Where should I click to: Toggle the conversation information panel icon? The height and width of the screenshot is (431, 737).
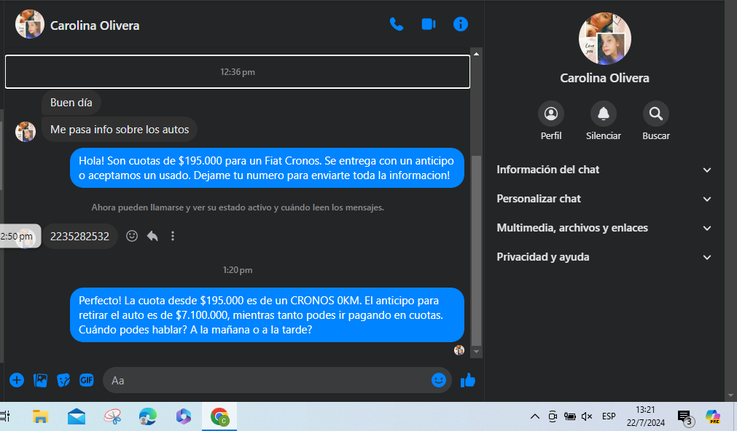click(x=460, y=24)
